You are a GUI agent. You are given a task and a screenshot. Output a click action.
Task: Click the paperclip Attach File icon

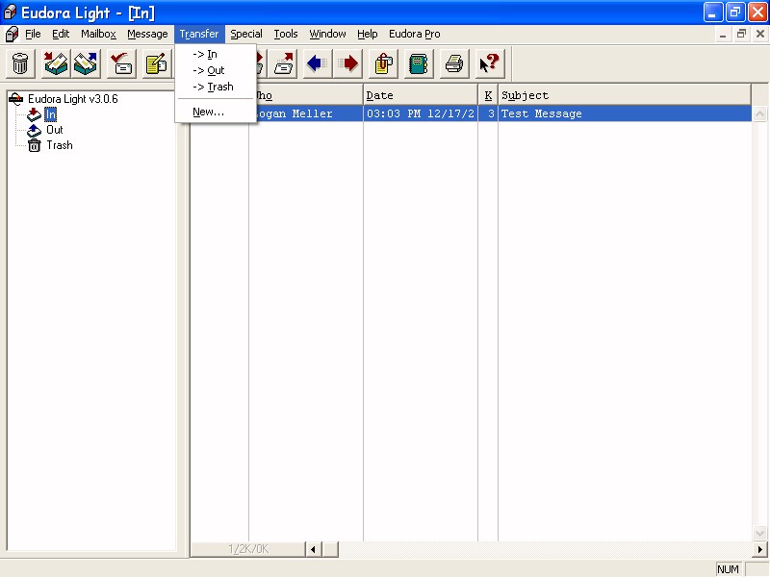383,63
